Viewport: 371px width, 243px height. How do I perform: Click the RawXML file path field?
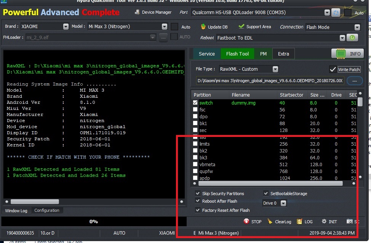(270, 81)
